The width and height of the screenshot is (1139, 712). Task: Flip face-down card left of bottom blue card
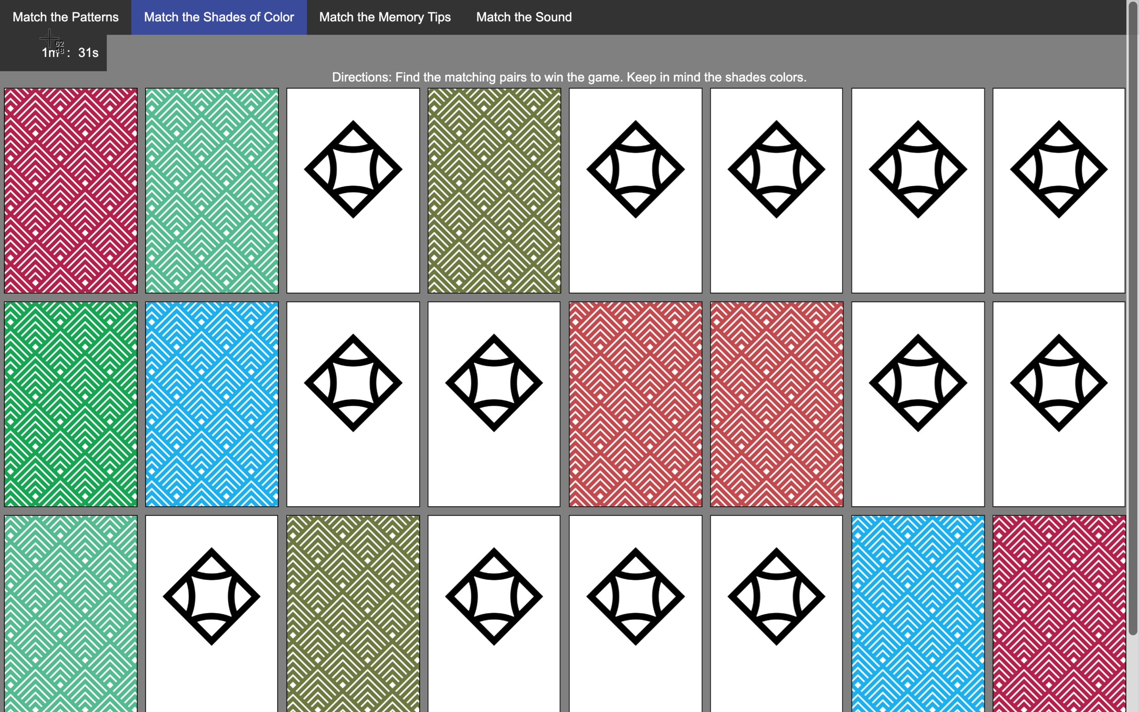(776, 612)
